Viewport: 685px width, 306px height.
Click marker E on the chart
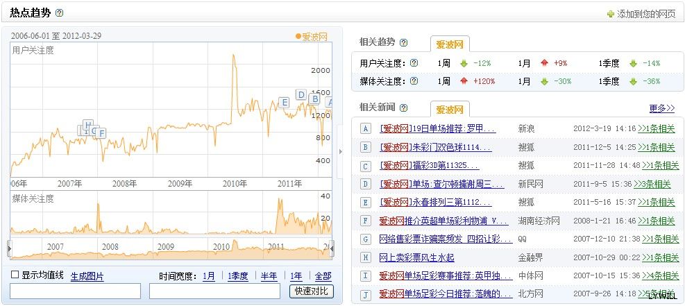284,103
